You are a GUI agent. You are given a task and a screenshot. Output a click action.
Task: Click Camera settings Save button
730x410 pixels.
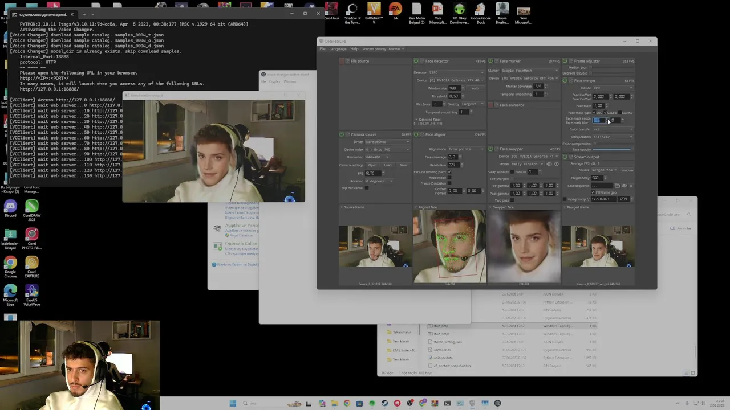(403, 165)
